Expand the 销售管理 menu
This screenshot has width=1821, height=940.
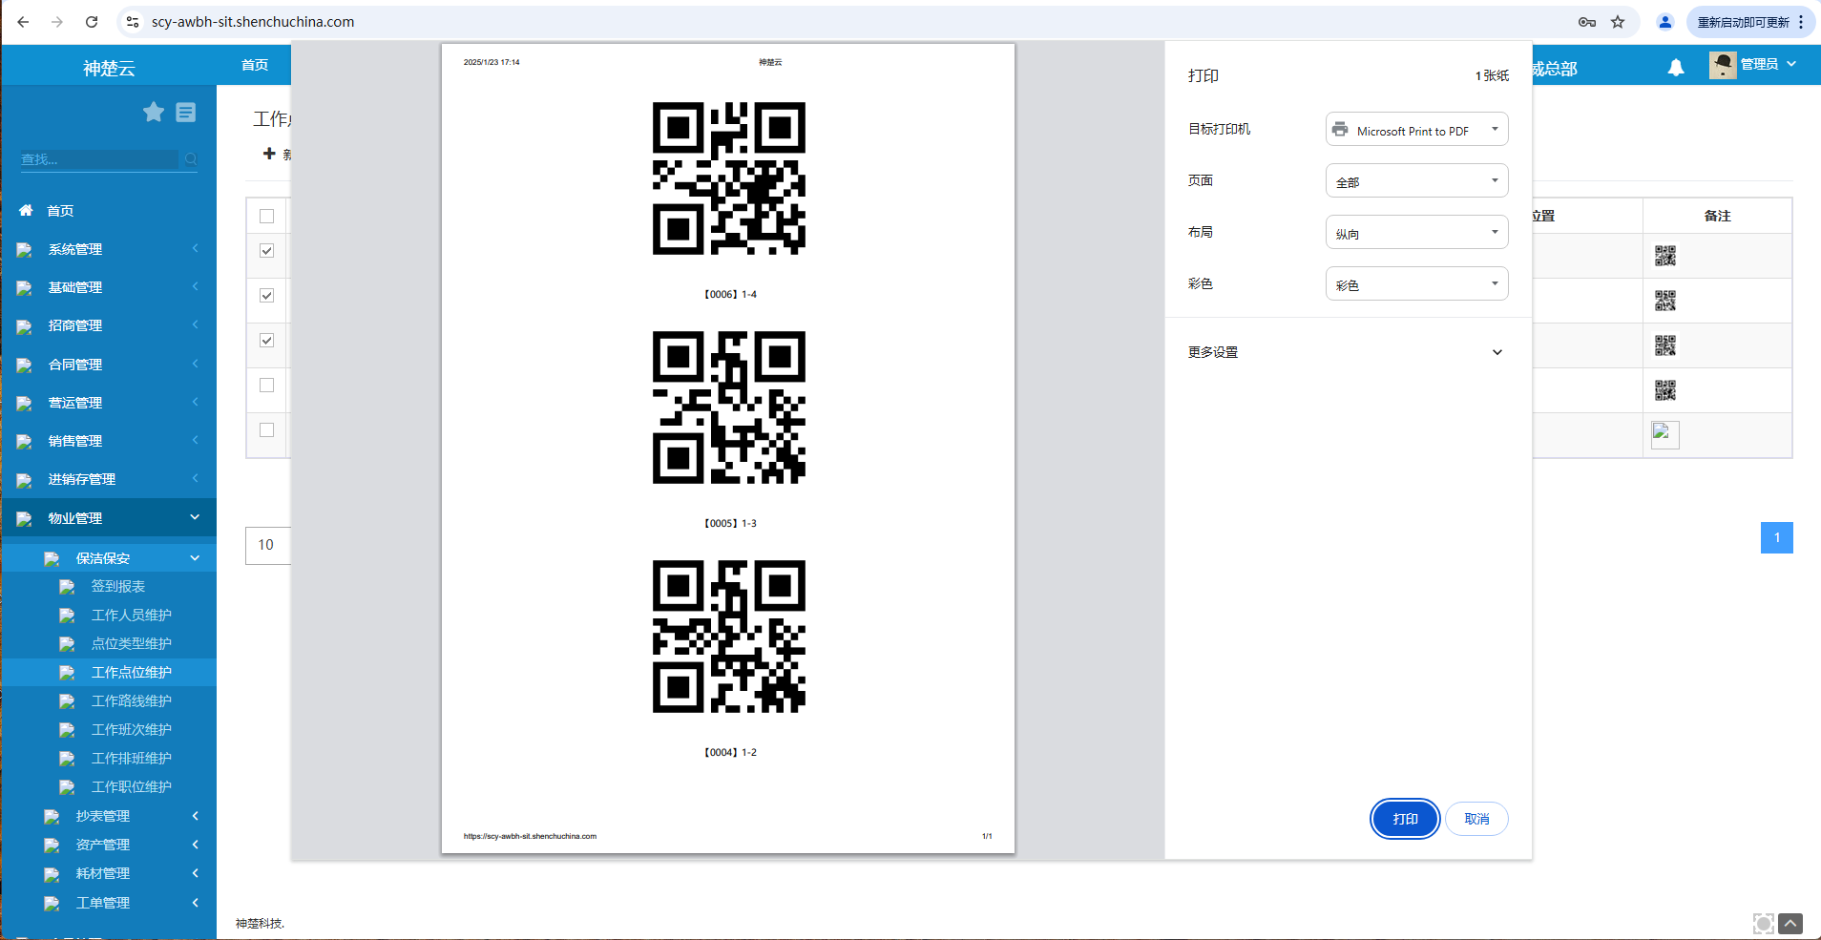(x=109, y=441)
